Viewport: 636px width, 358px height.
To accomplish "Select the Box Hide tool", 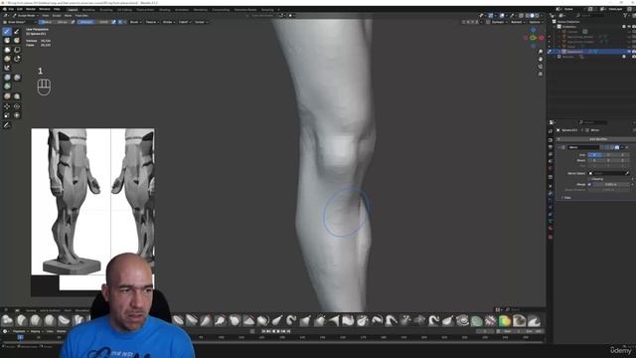I will pyautogui.click(x=17, y=50).
